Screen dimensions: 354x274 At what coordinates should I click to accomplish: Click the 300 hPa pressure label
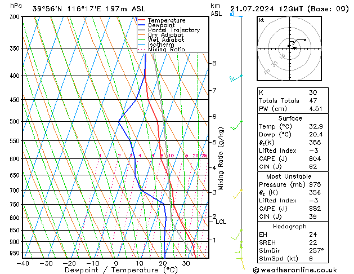click(15, 17)
